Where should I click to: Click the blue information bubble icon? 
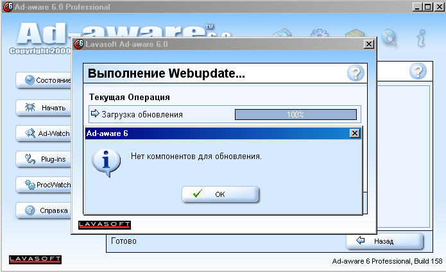click(x=106, y=163)
